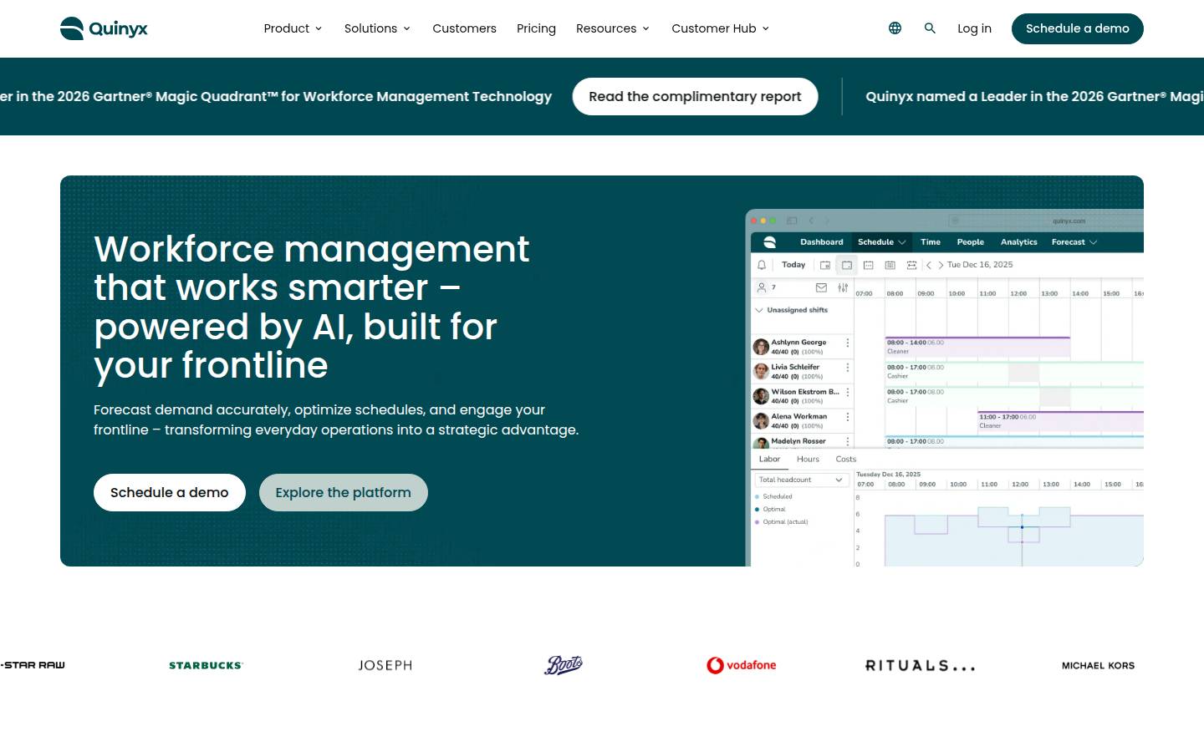Open the Total headcount dropdown
This screenshot has height=752, width=1204.
click(x=801, y=480)
